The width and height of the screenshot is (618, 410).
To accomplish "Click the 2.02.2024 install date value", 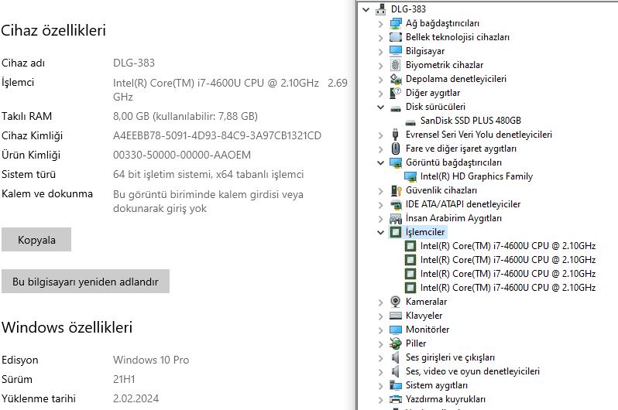I will pyautogui.click(x=136, y=398).
